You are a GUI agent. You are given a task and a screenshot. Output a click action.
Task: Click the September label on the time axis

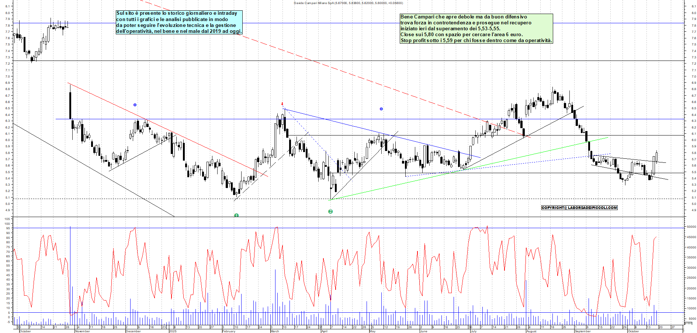582,331
